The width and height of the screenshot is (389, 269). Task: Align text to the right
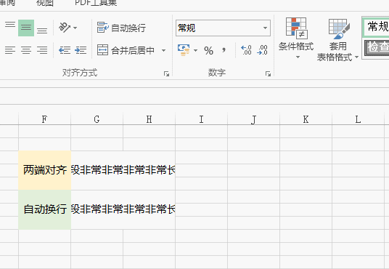[x=42, y=50]
